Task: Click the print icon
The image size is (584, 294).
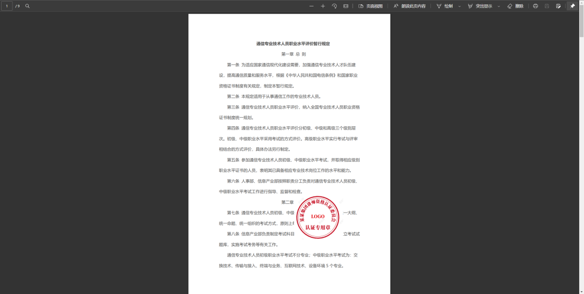Action: (x=535, y=6)
